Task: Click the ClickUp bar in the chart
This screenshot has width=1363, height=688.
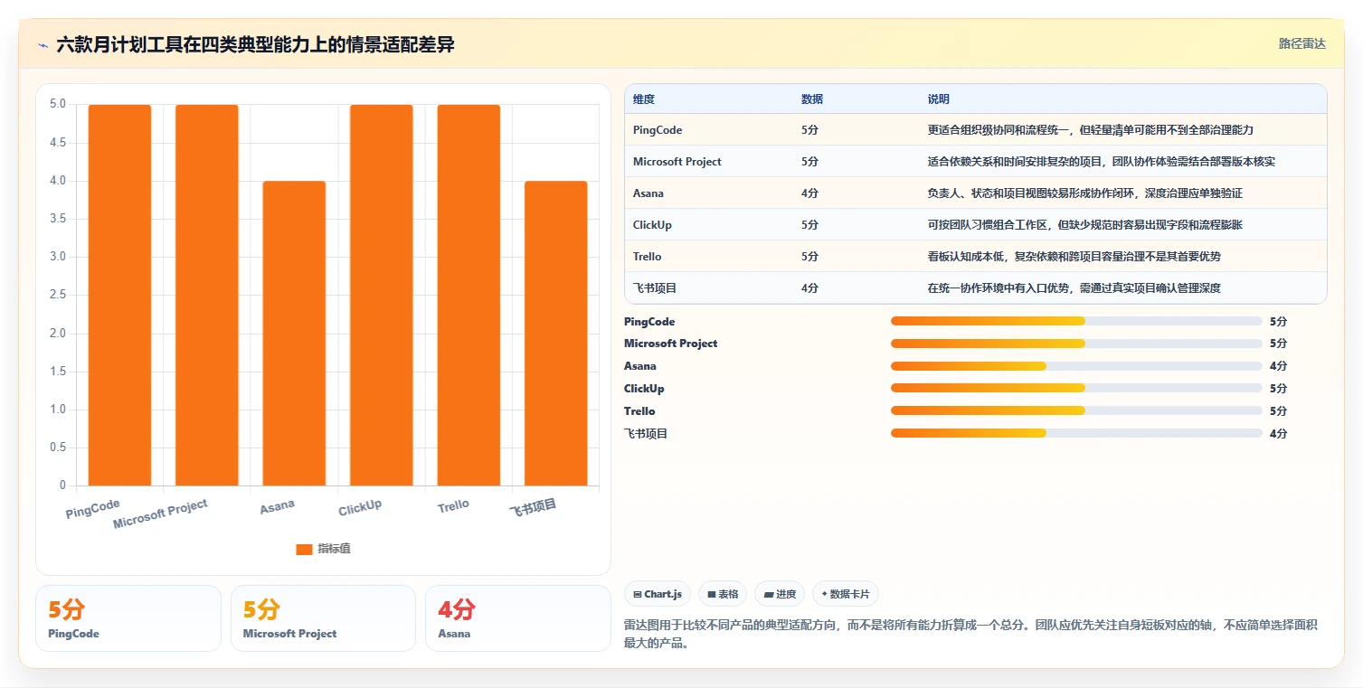Action: (x=381, y=295)
